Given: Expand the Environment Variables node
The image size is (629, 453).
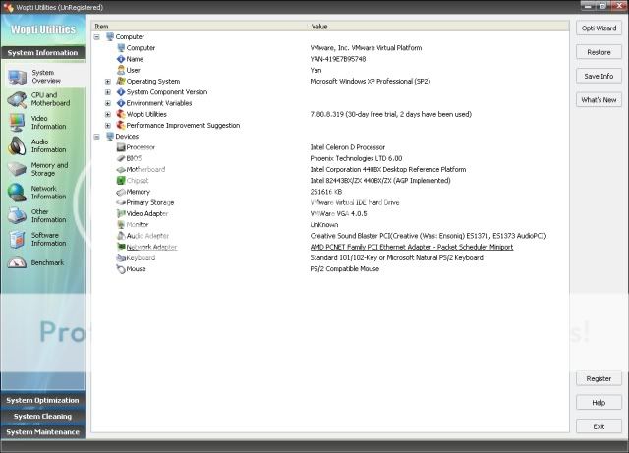Looking at the screenshot, I should pos(108,103).
